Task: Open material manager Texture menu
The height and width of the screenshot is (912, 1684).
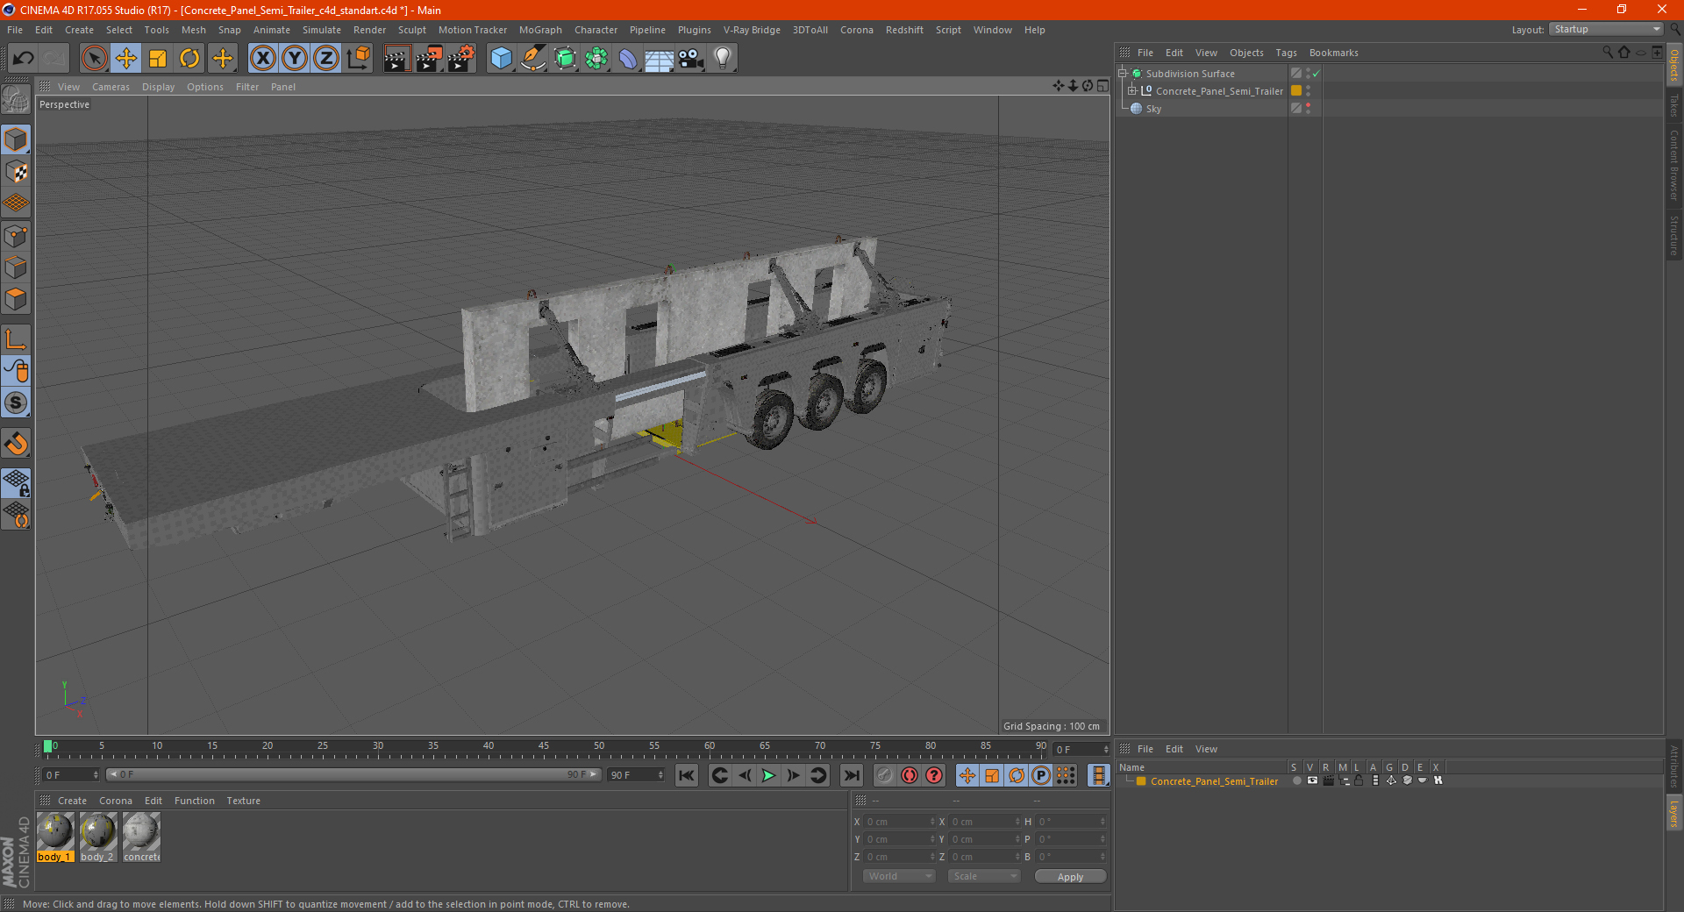Action: tap(243, 801)
